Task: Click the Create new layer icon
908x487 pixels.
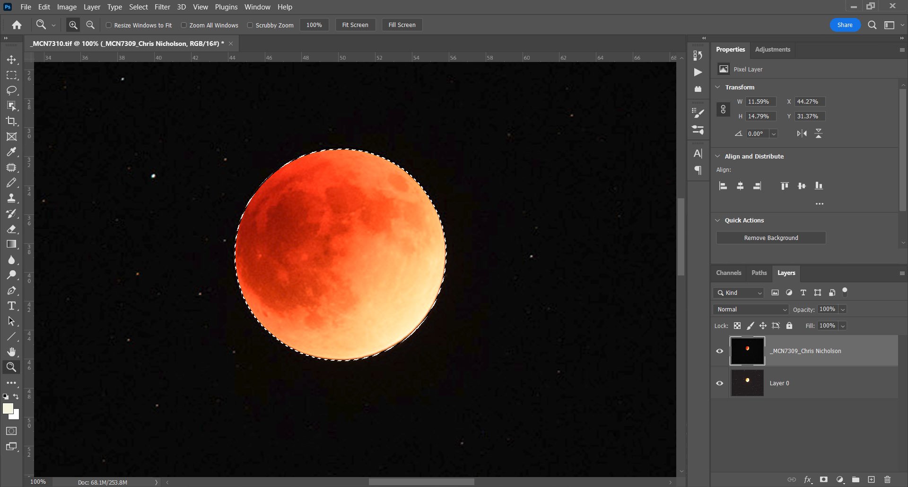Action: (871, 479)
